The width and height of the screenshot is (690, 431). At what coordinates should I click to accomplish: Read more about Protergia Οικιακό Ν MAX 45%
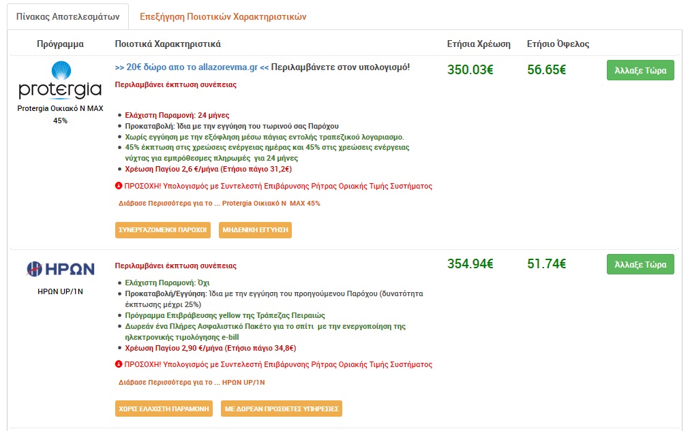[x=219, y=204]
